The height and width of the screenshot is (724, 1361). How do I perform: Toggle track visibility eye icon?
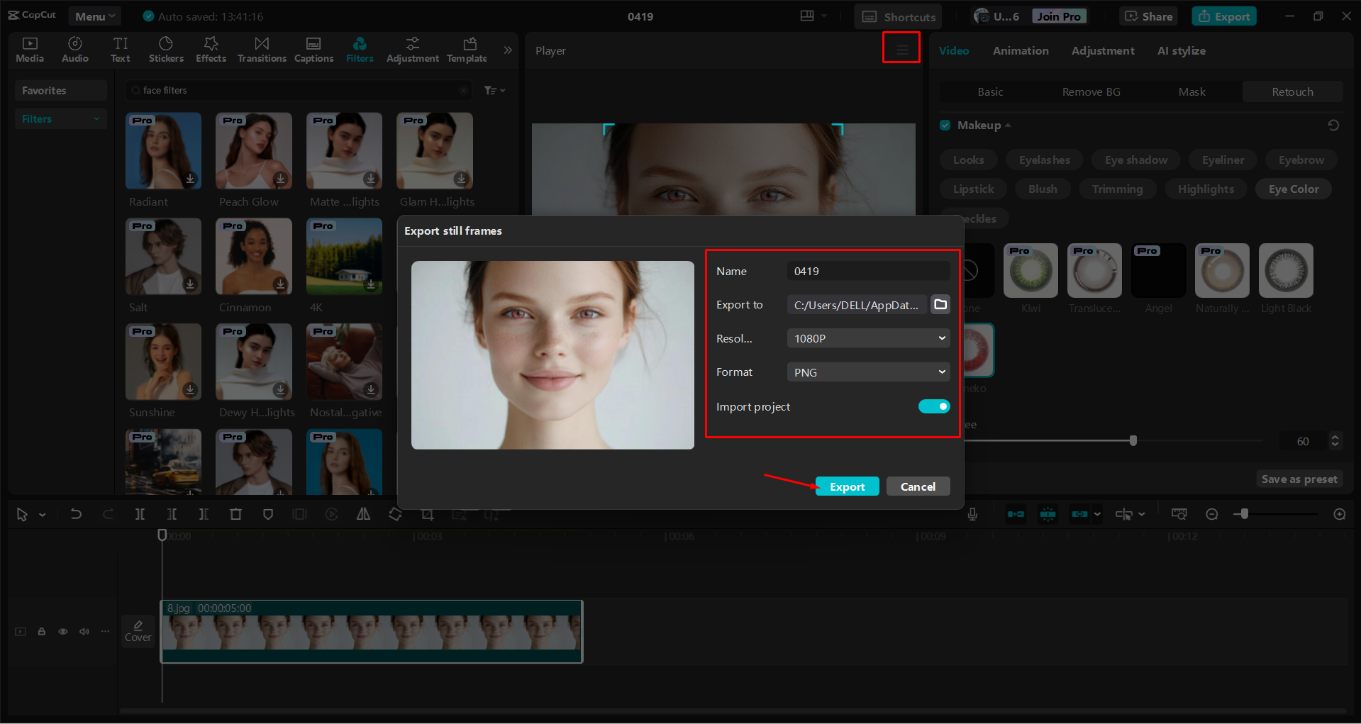pos(63,631)
